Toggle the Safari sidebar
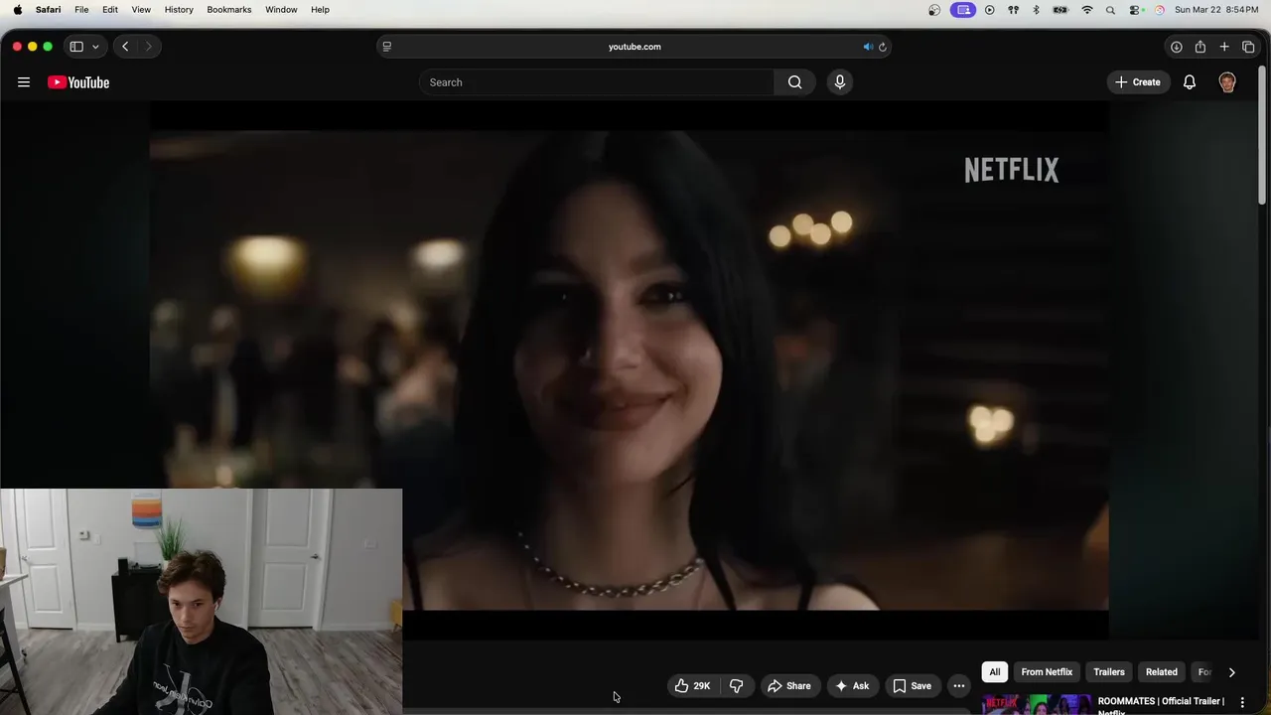 tap(76, 47)
